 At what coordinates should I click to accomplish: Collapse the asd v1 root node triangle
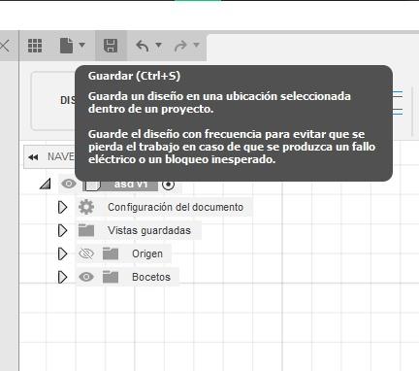click(x=46, y=184)
